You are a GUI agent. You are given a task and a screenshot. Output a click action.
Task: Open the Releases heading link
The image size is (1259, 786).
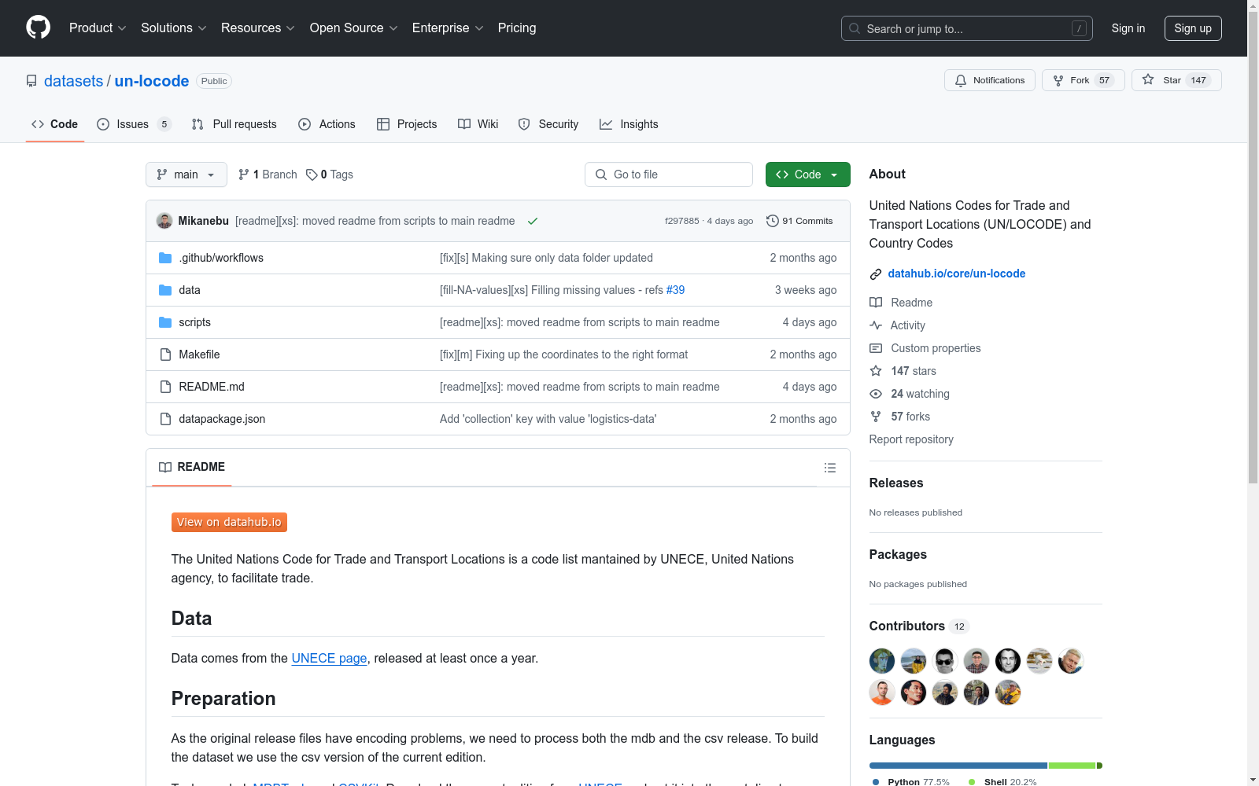(x=896, y=483)
